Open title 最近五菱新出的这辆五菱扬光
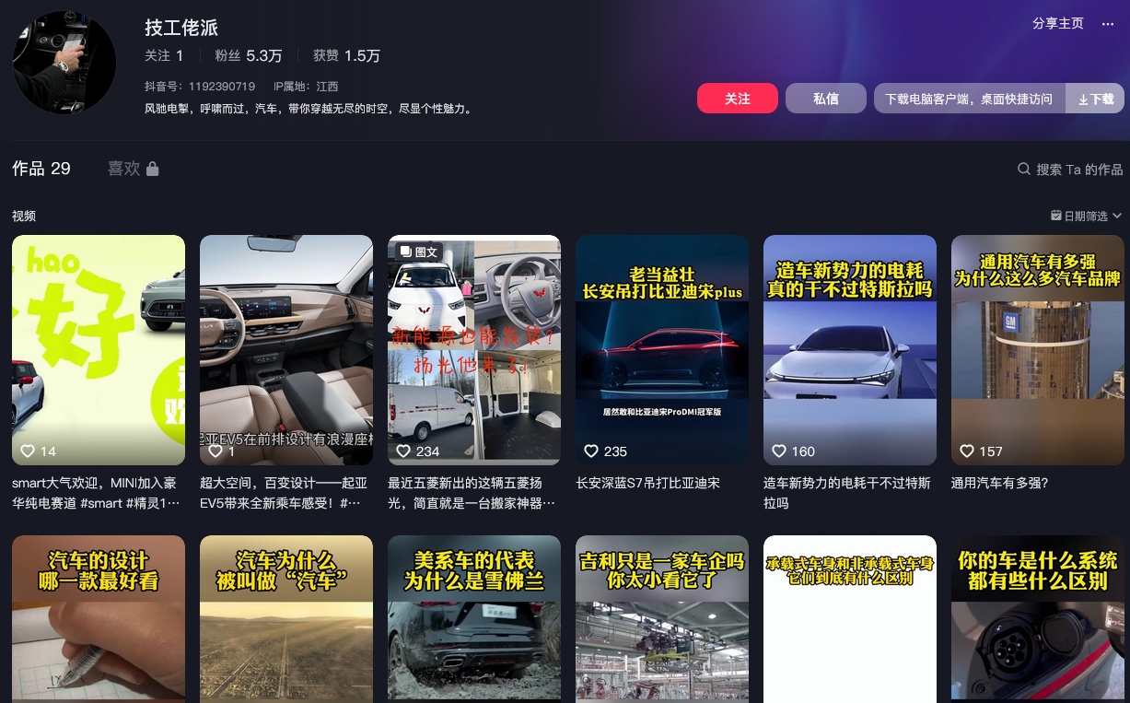1130x703 pixels. [472, 493]
